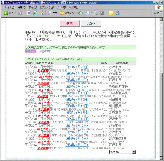Click the 該当 column header

pyautogui.click(x=104, y=63)
